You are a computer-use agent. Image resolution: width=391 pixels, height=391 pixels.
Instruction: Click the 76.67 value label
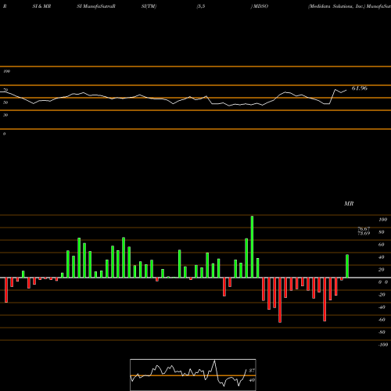click(364, 229)
